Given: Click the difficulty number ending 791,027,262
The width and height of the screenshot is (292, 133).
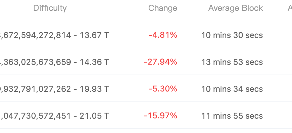Looking at the screenshot, I should [35, 89].
